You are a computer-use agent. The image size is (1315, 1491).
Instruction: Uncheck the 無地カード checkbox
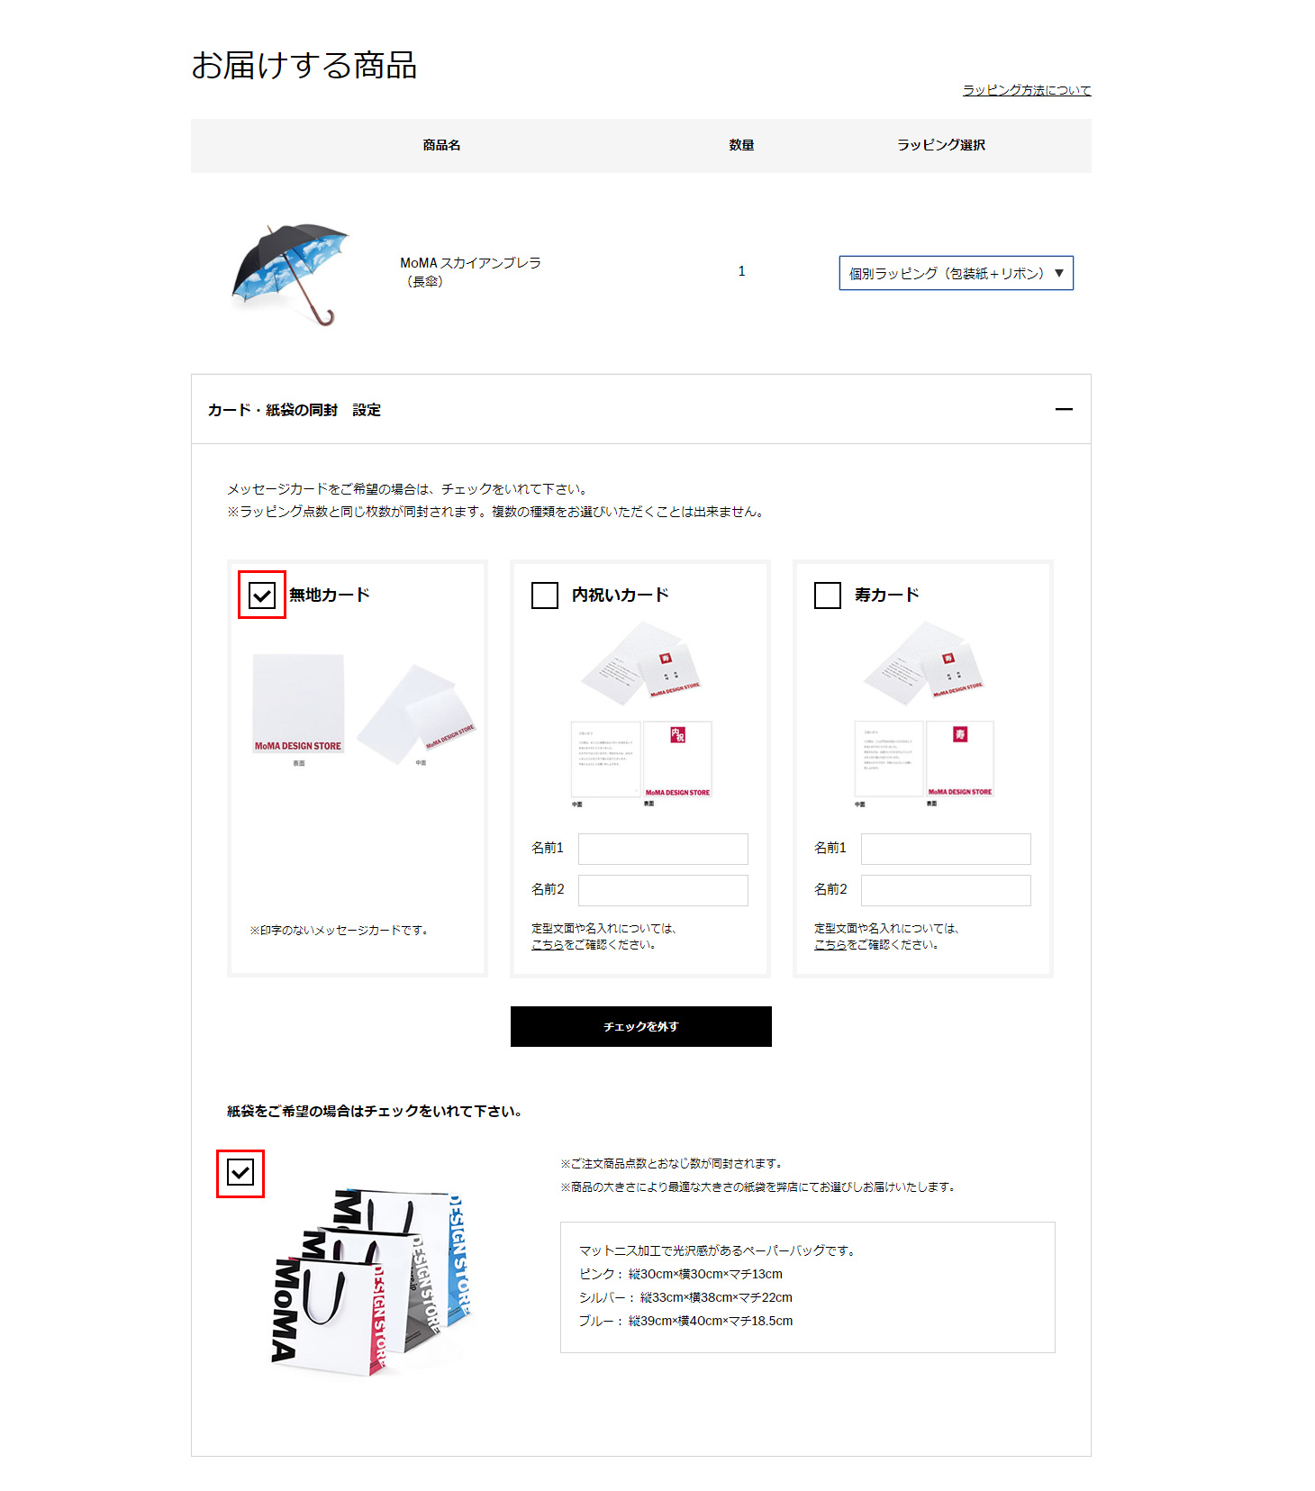[x=262, y=595]
